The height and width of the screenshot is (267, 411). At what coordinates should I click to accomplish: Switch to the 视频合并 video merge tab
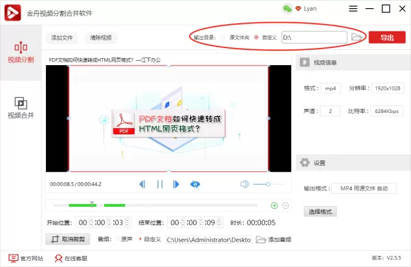pos(21,107)
